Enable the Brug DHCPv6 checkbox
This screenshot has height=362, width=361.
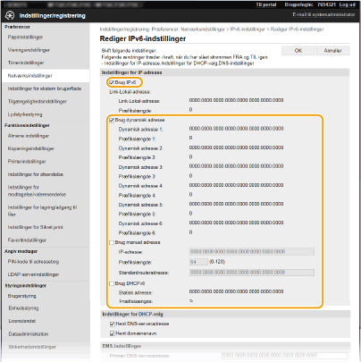pyautogui.click(x=112, y=283)
